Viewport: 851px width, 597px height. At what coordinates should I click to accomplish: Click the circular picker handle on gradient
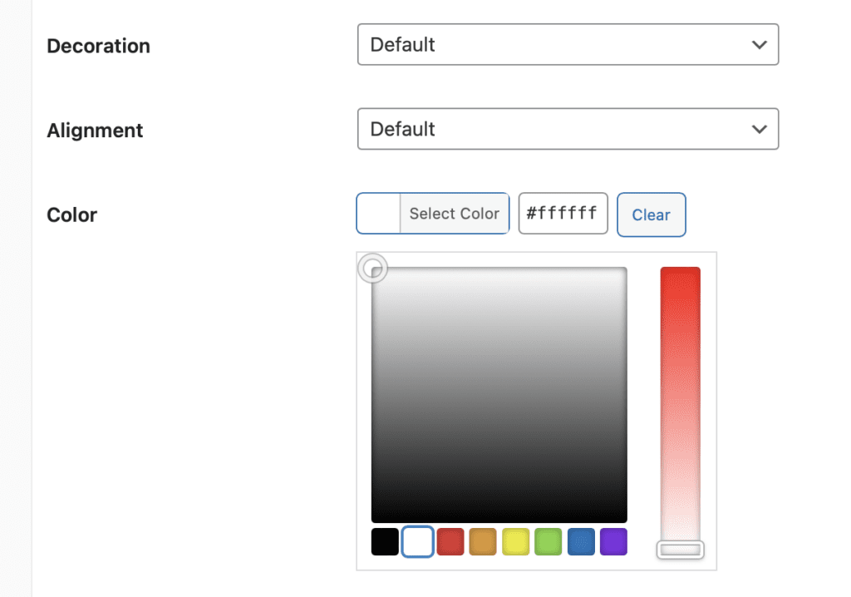(x=372, y=268)
